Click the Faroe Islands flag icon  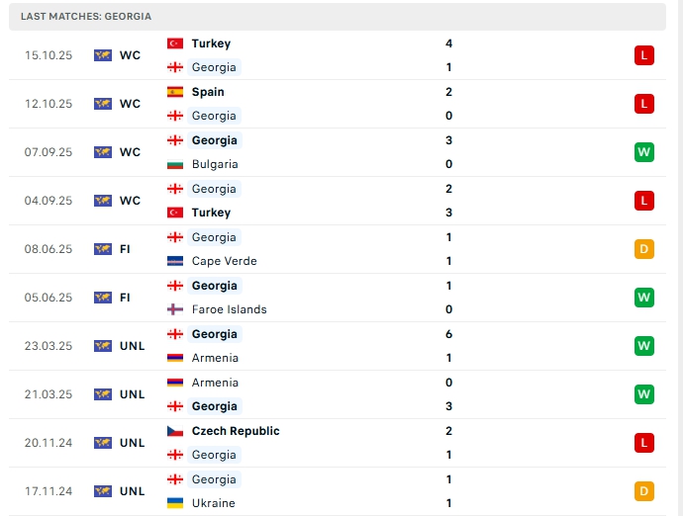(175, 309)
